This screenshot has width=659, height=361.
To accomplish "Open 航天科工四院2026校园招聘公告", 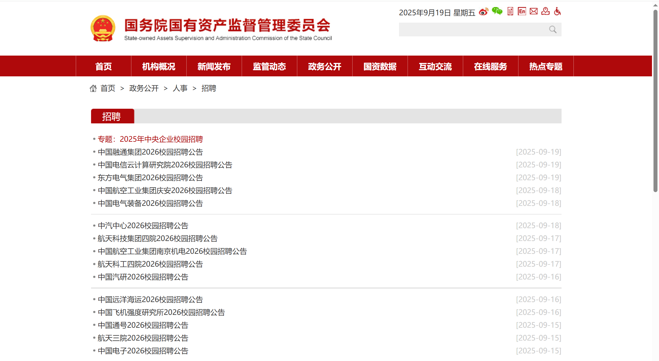I will tap(150, 264).
